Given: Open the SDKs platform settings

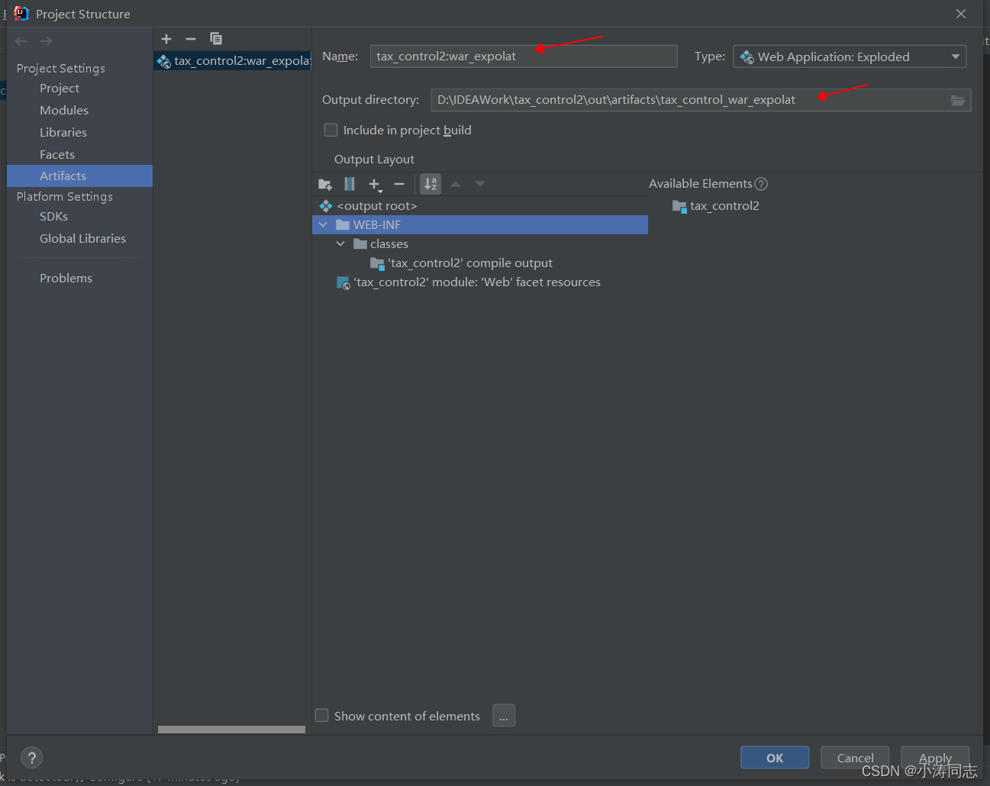Looking at the screenshot, I should pyautogui.click(x=53, y=217).
